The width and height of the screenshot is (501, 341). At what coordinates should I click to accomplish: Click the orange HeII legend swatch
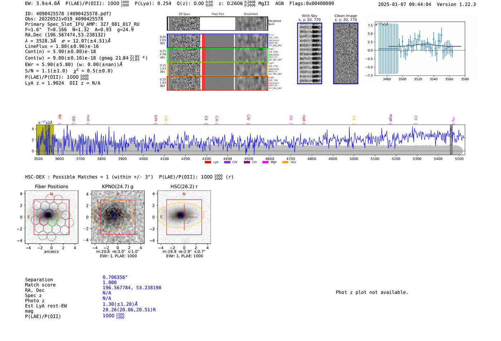[x=285, y=162]
